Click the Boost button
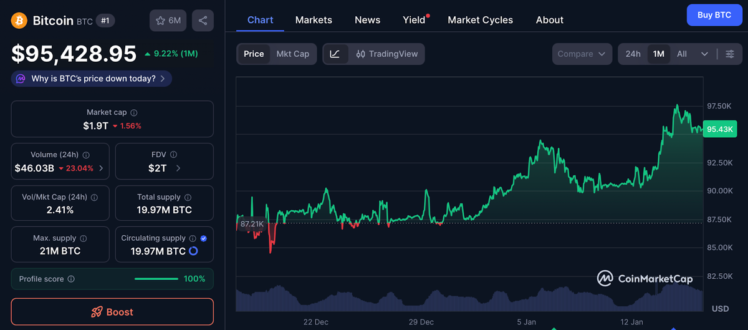Viewport: 748px width, 330px height. pyautogui.click(x=112, y=312)
